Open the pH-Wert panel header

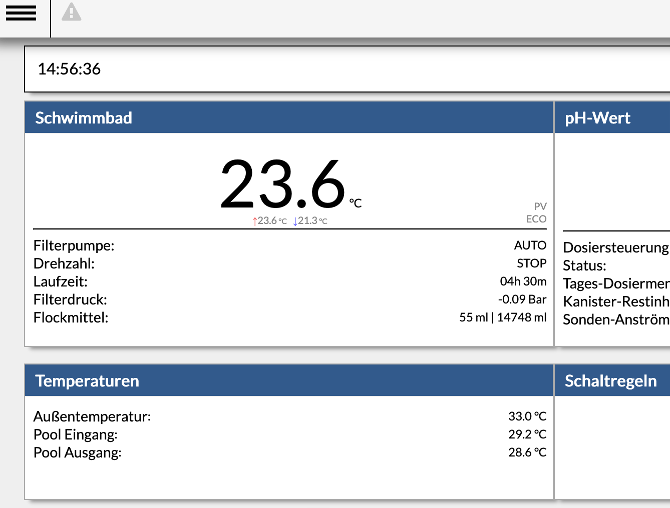pos(612,117)
